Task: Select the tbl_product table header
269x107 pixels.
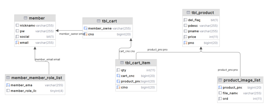Action: (x=201, y=13)
